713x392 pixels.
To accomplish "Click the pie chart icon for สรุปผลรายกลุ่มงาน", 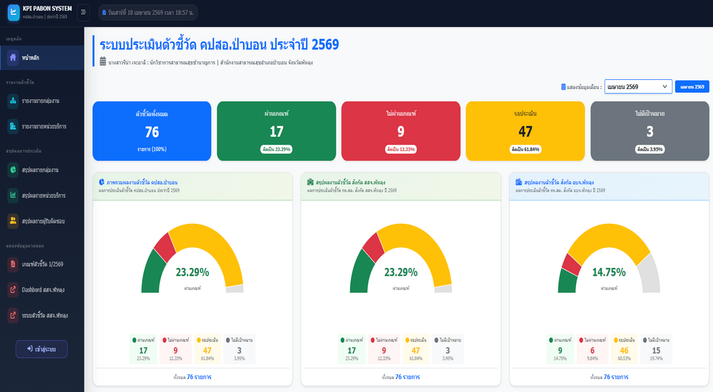I will 13,170.
